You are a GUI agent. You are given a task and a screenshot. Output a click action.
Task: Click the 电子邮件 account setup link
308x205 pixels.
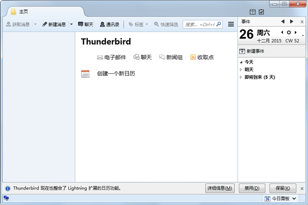111,57
